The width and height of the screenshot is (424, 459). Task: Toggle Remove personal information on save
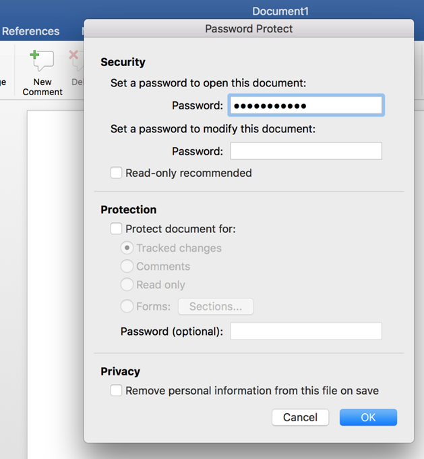click(x=116, y=391)
